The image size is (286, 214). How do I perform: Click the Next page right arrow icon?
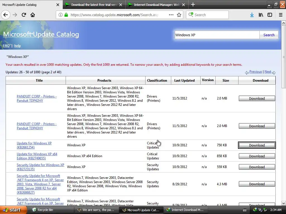tap(274, 73)
